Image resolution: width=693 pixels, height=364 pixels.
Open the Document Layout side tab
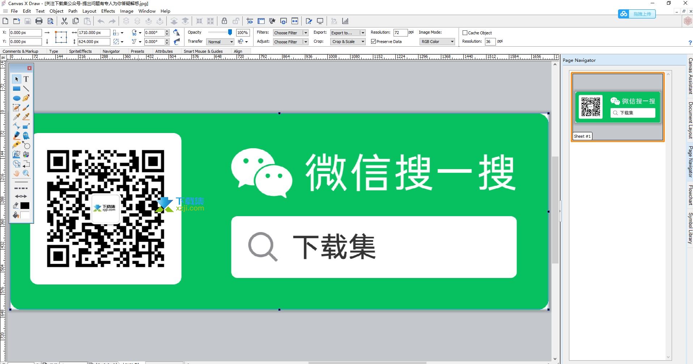coord(690,120)
